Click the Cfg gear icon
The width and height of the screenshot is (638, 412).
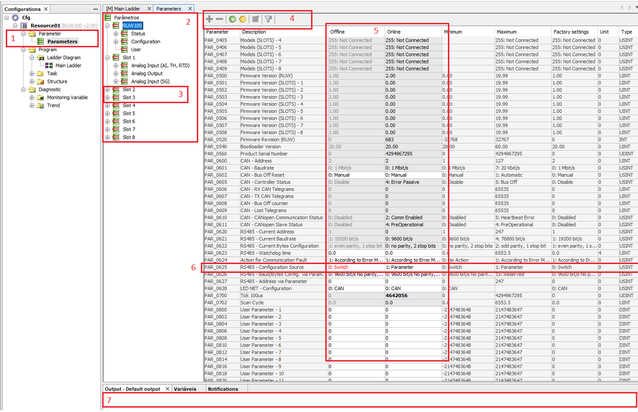(15, 18)
